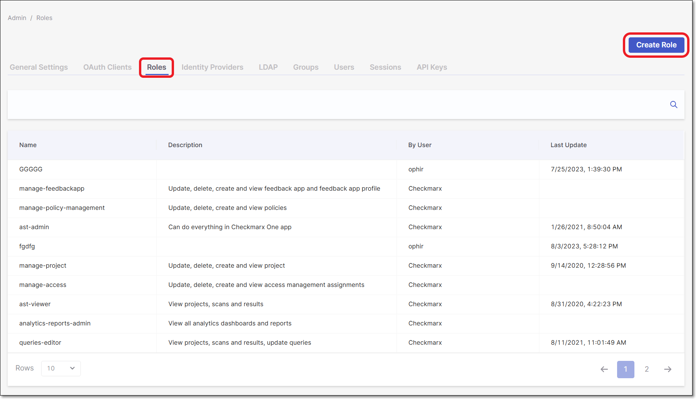The width and height of the screenshot is (696, 399).
Task: Click timestamp 1/26/2021, 8:50:04 AM
Action: pyautogui.click(x=587, y=227)
